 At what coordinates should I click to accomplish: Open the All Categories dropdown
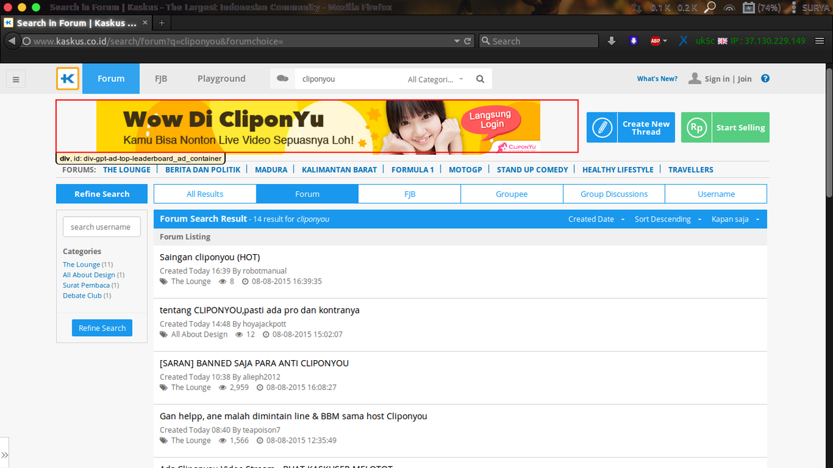(435, 79)
